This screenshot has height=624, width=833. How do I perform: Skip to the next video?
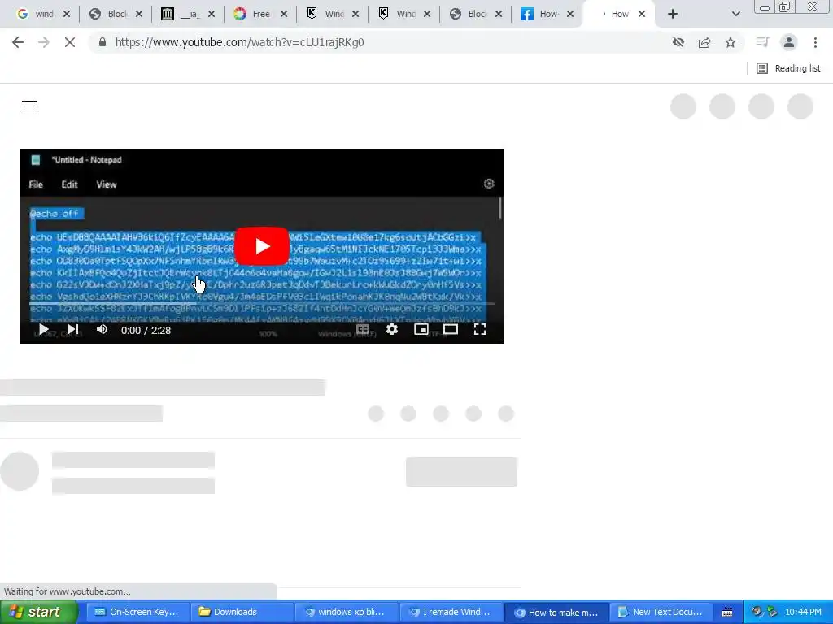(73, 330)
